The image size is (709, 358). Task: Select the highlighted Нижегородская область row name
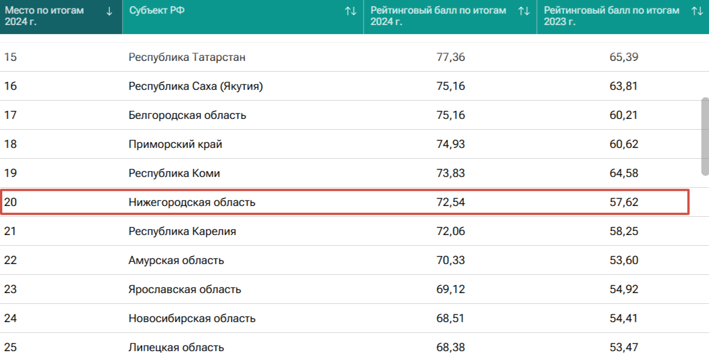pyautogui.click(x=191, y=203)
